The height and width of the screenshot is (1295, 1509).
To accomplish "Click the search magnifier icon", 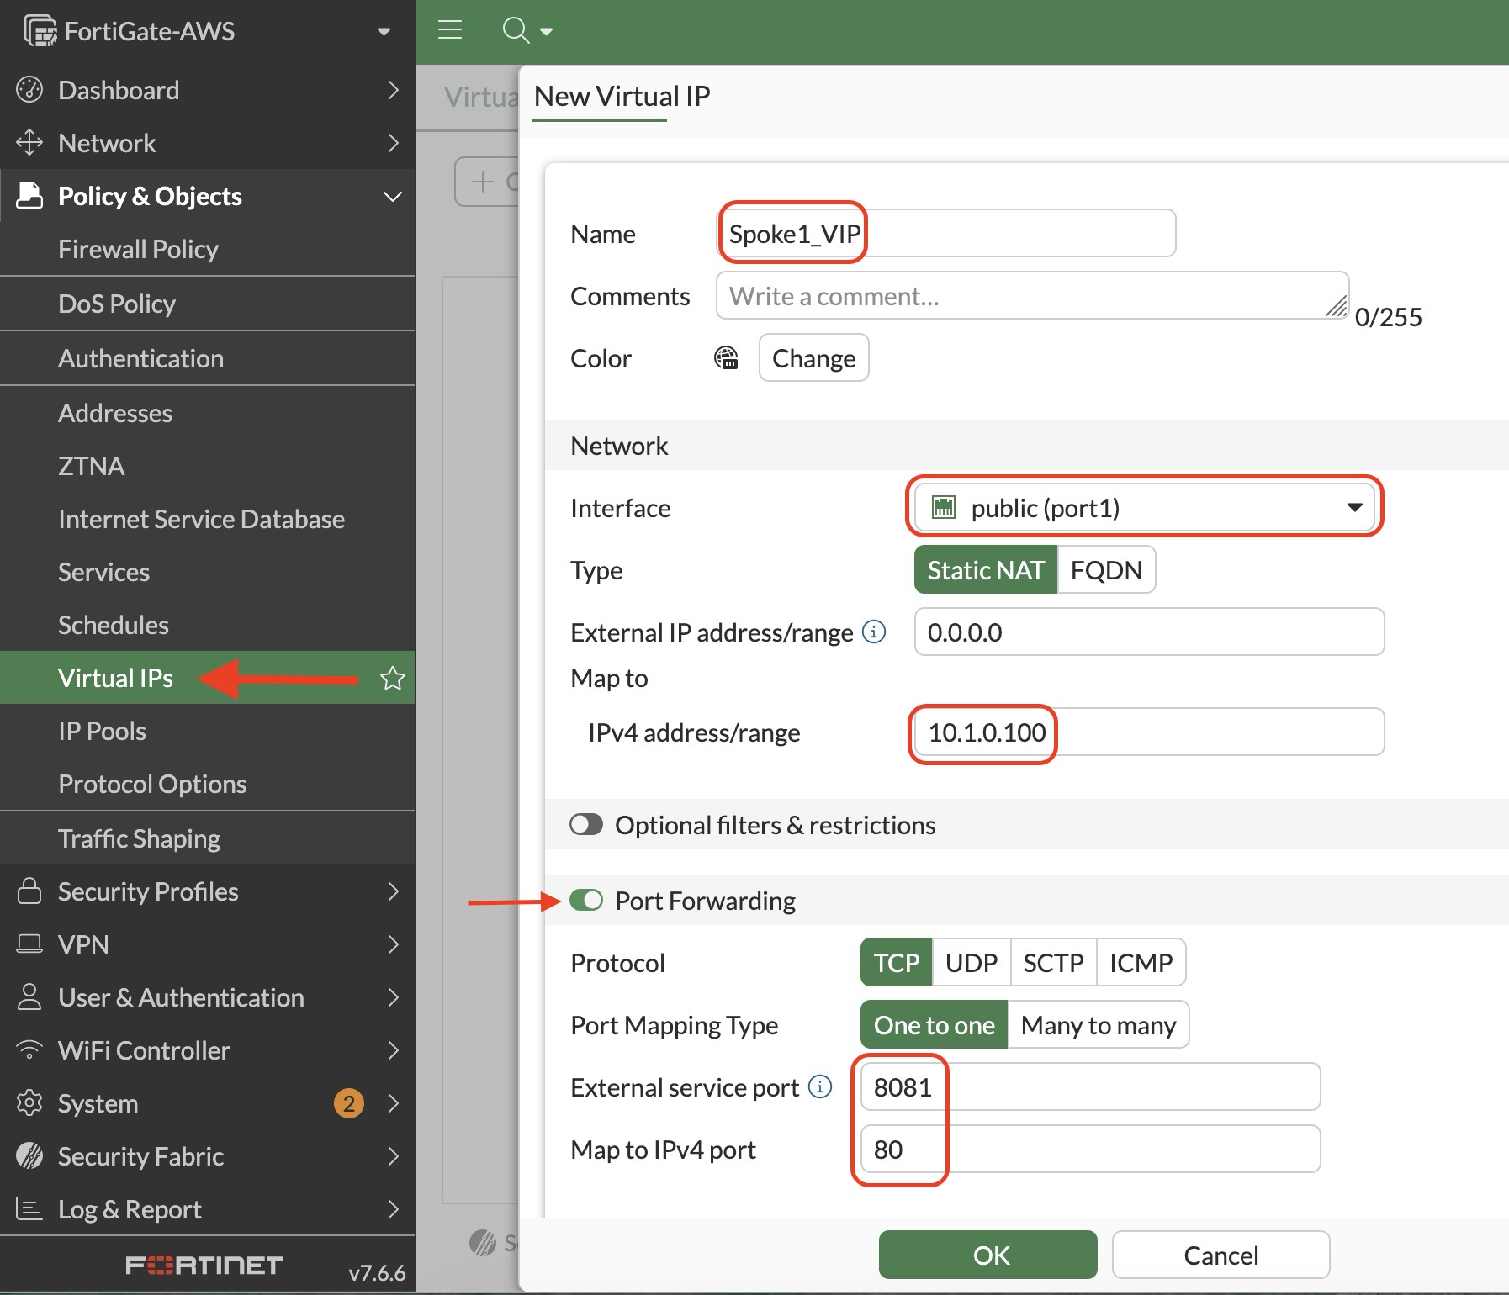I will (x=516, y=30).
